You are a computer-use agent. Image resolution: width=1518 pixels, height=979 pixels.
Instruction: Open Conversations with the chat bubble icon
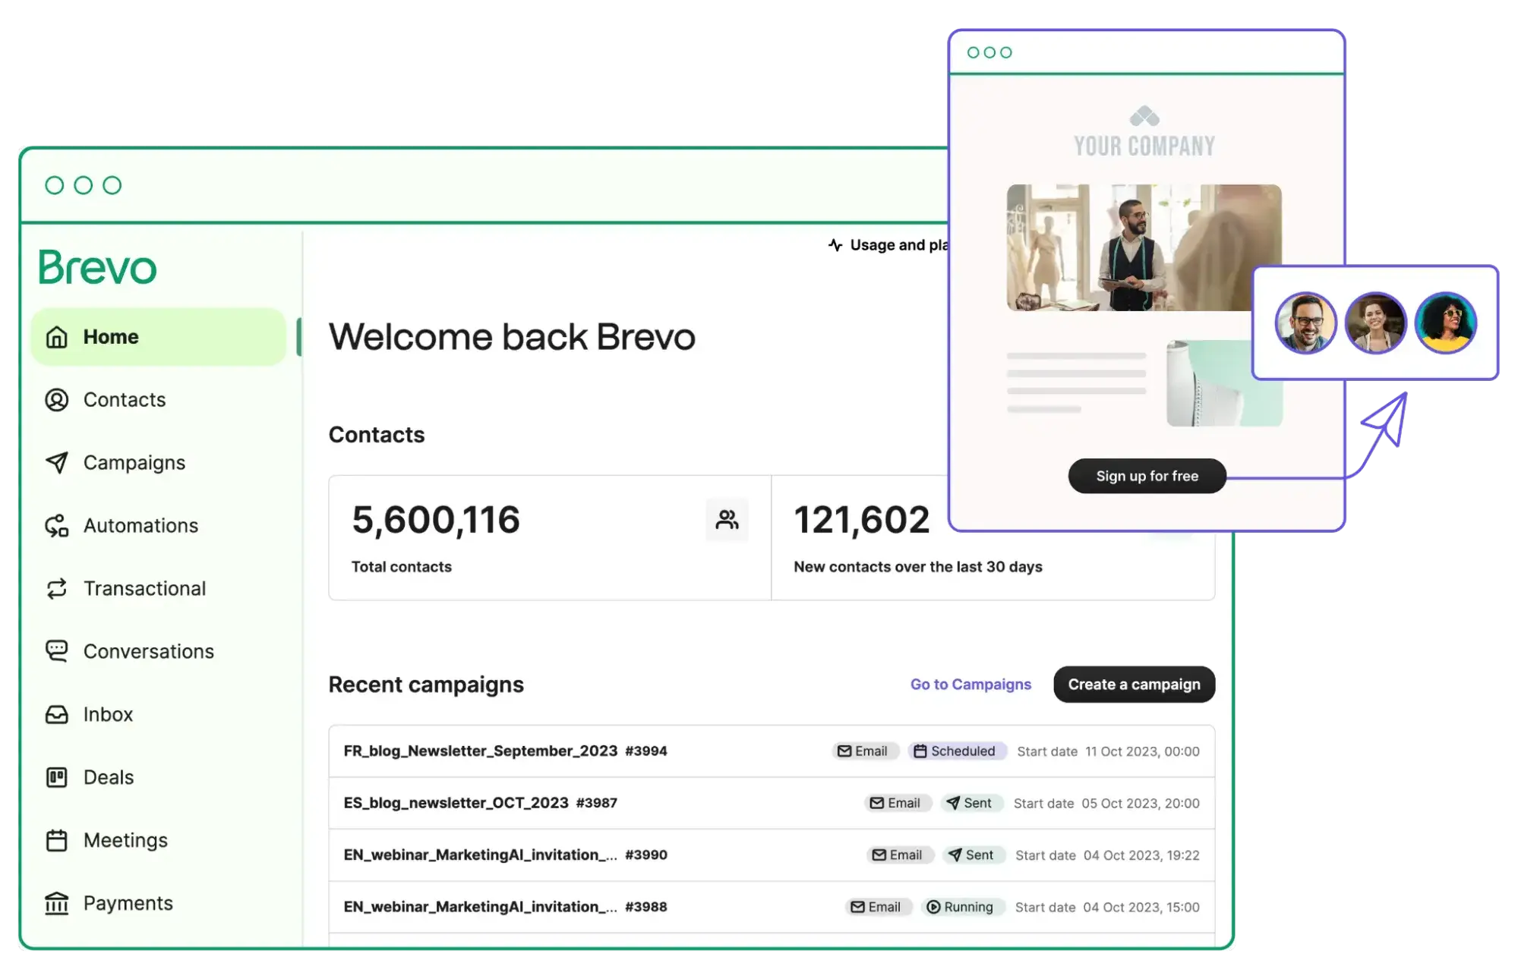pos(57,650)
